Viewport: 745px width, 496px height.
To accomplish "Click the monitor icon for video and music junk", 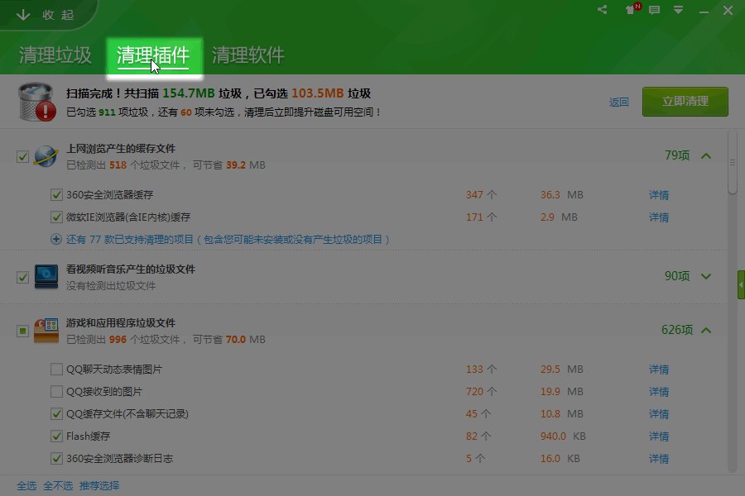I will click(46, 277).
